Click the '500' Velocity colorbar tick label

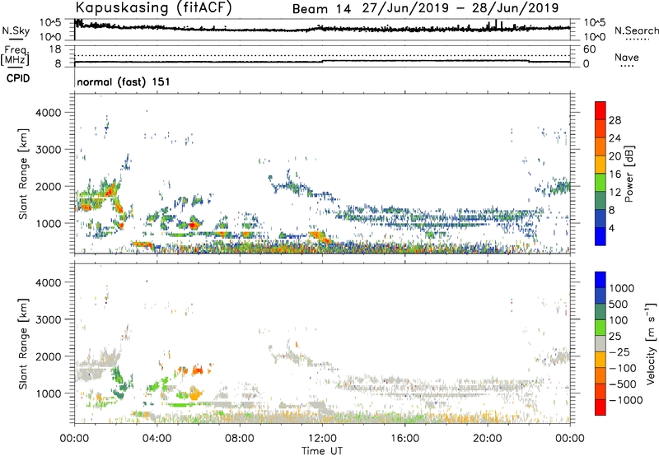point(620,304)
